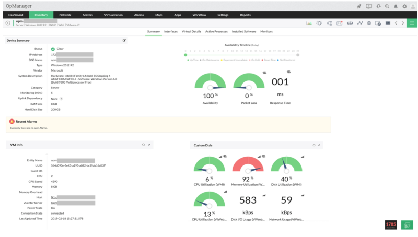Open the search magnifier in header

[387, 6]
